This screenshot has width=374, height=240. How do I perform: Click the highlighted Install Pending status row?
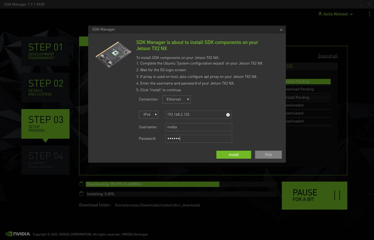[x=308, y=81]
